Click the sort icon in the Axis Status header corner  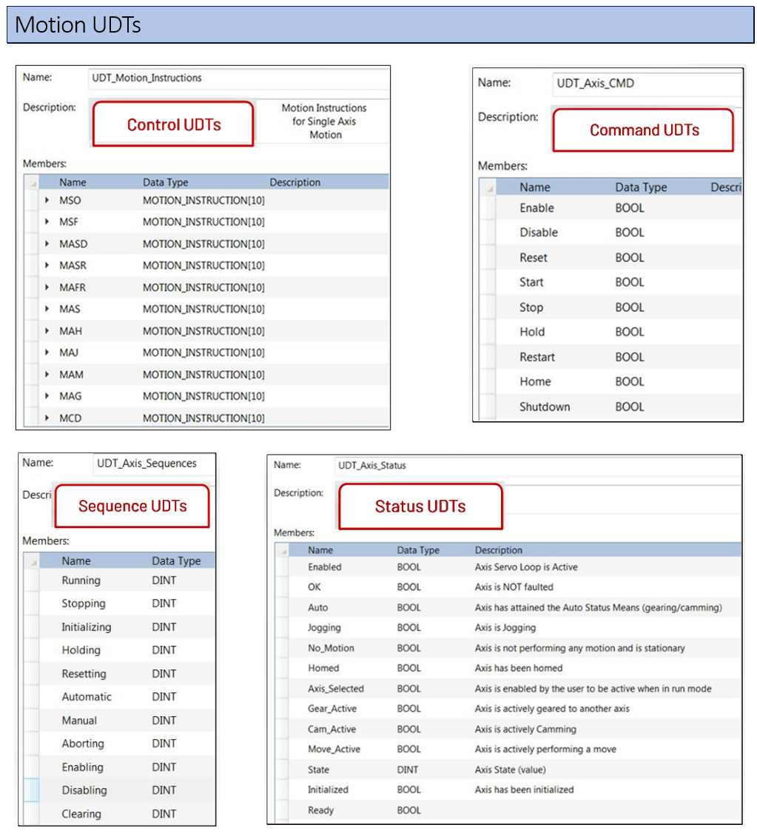click(282, 551)
